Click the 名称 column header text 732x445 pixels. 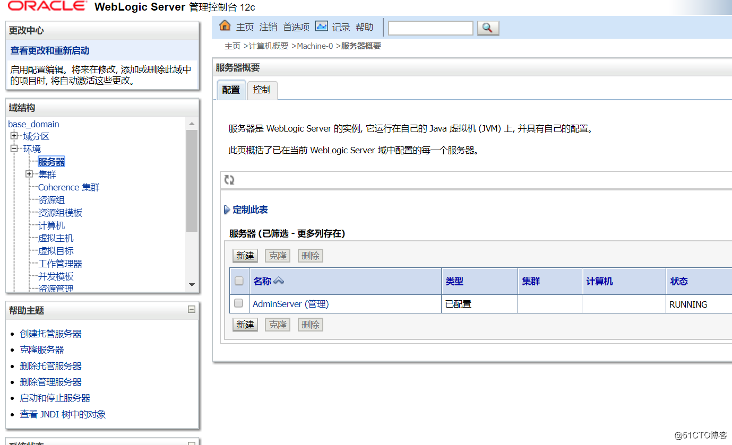[262, 282]
